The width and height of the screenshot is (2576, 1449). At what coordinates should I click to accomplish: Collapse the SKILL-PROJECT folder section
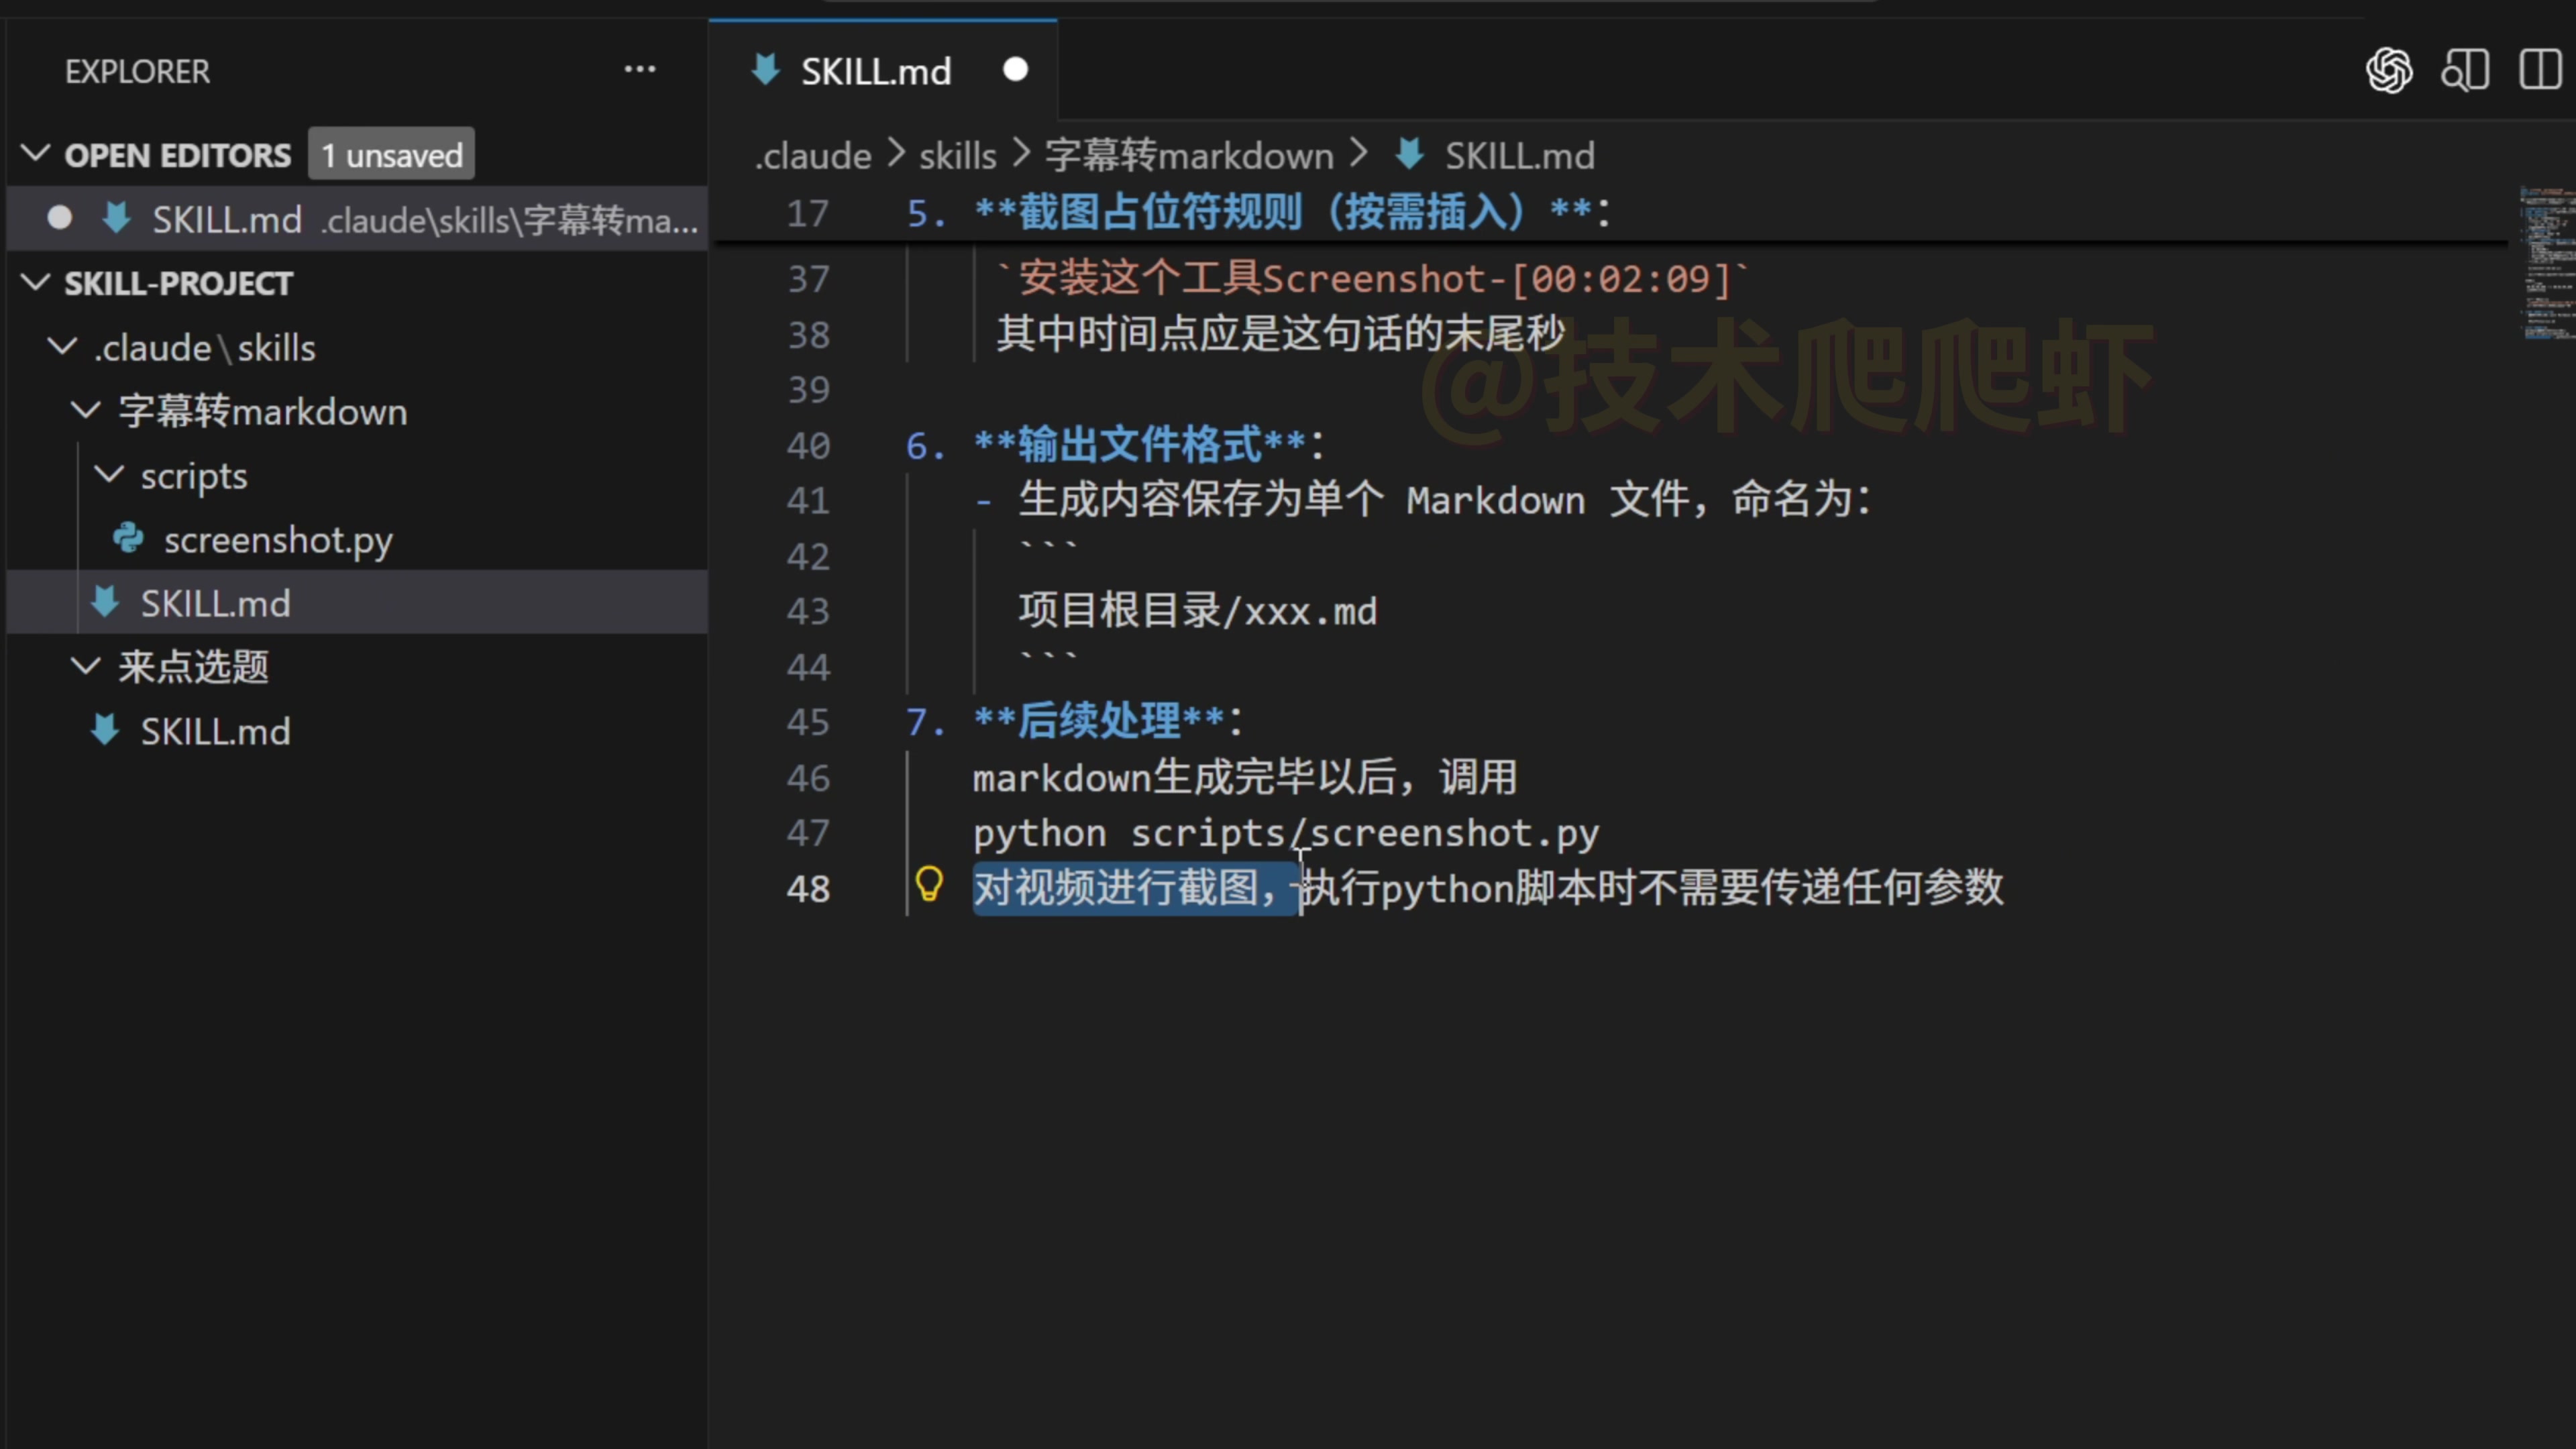(36, 283)
